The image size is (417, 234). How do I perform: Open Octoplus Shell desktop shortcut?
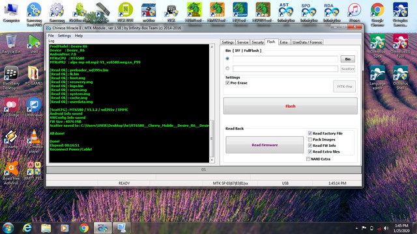[x=400, y=77]
